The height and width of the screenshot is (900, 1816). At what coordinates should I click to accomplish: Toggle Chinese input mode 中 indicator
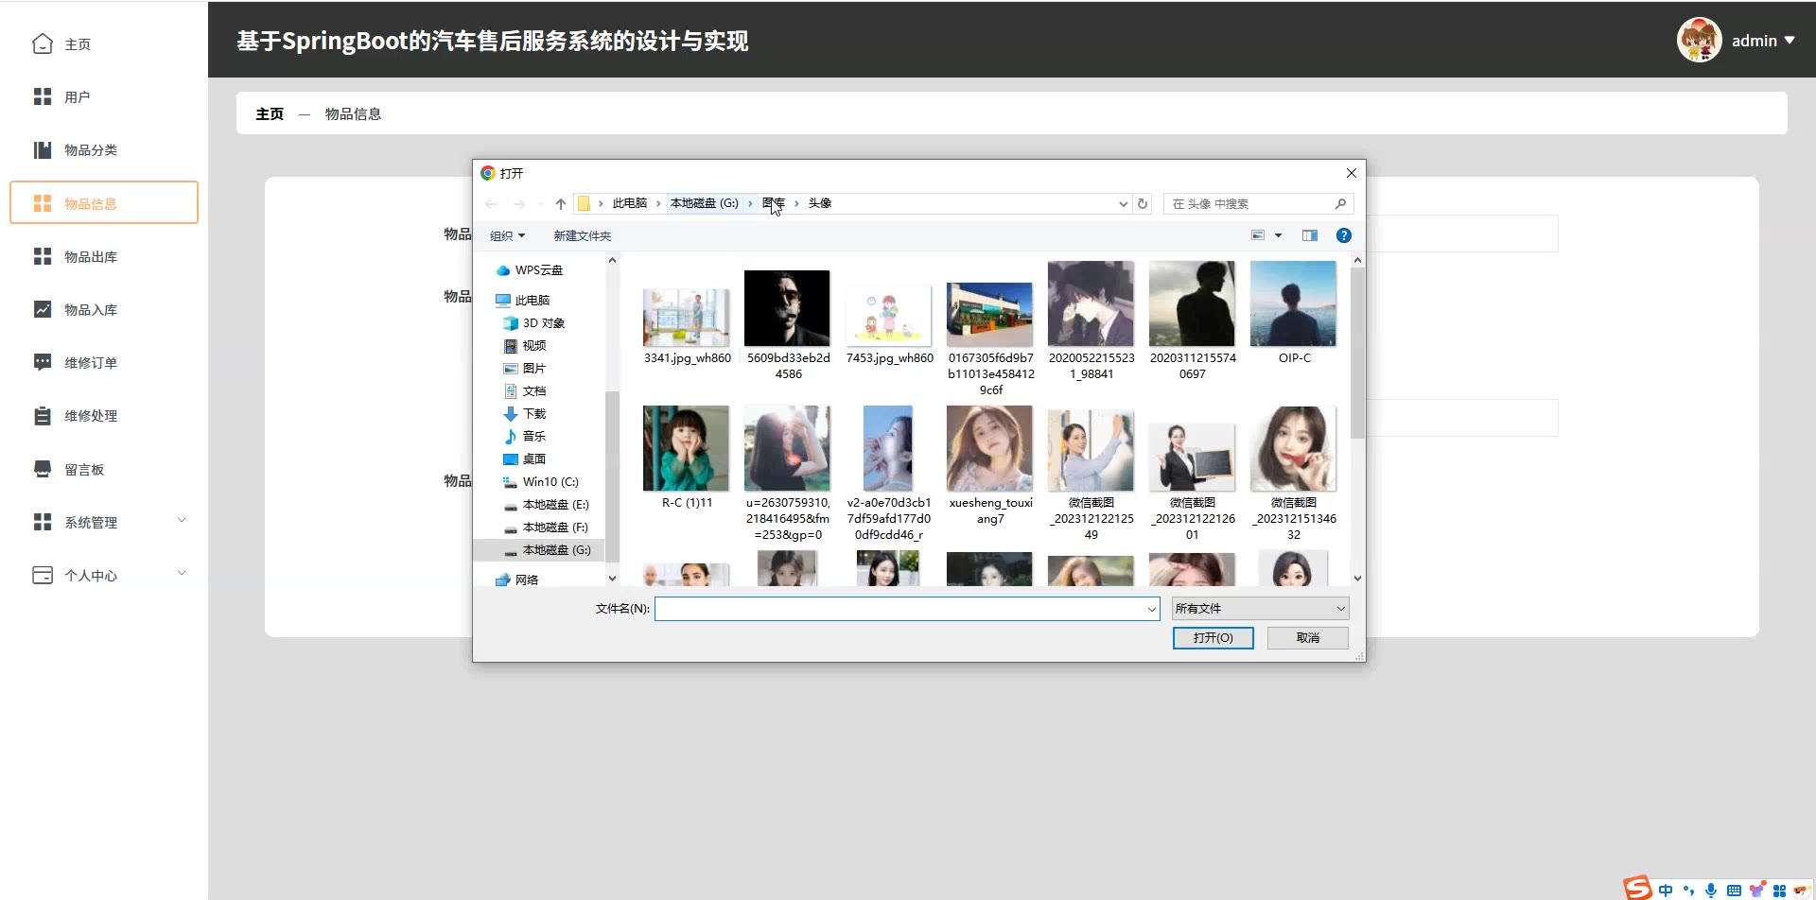(x=1666, y=890)
